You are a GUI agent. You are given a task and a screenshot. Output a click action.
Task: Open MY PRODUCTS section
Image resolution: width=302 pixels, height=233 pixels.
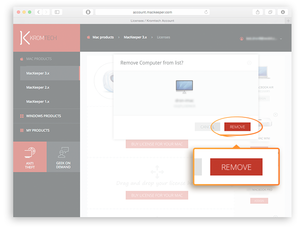[x=46, y=130]
